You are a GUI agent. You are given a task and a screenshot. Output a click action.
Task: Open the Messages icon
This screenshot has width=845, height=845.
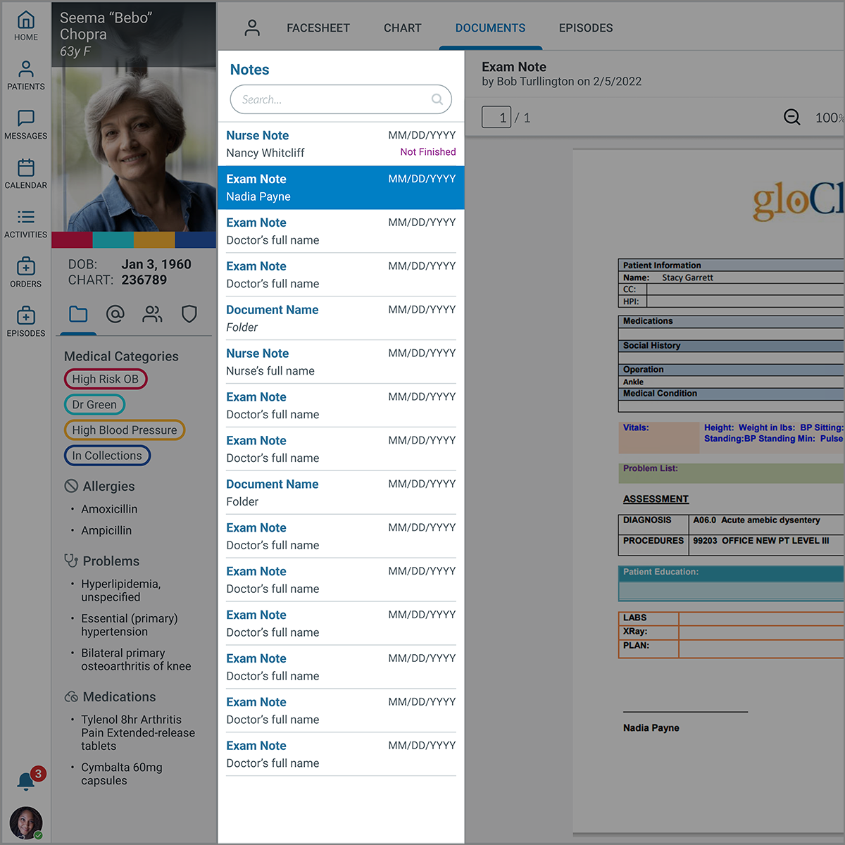tap(26, 125)
